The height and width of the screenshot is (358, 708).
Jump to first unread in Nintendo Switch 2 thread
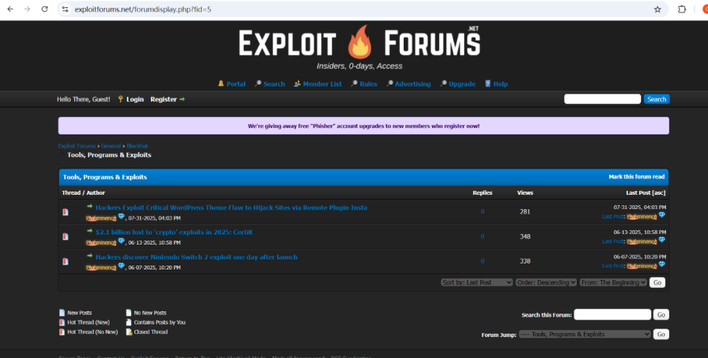pyautogui.click(x=90, y=256)
